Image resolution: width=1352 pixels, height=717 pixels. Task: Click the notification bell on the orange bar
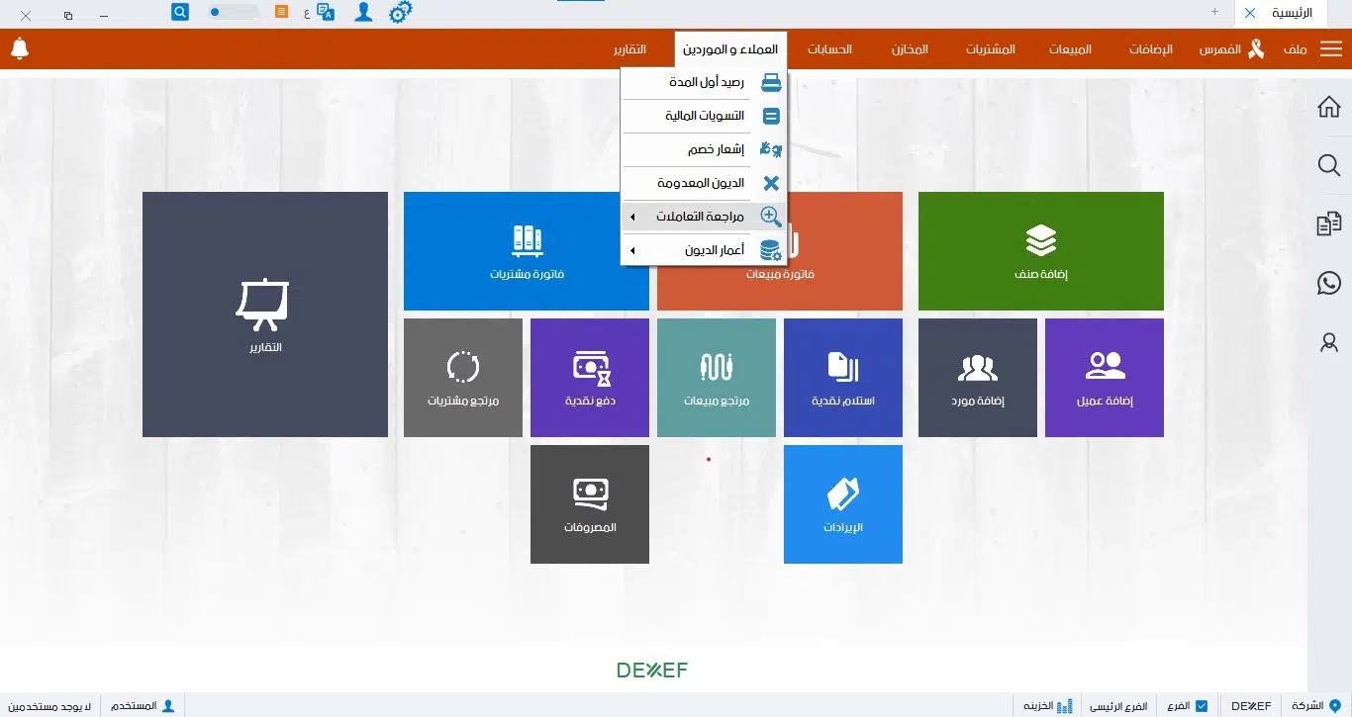tap(20, 47)
